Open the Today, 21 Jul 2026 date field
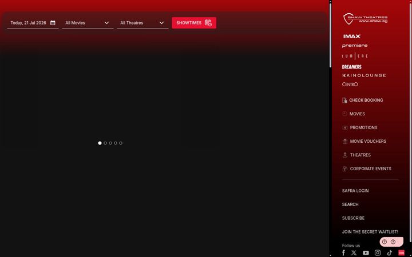Screen dimensions: 412x257 click(x=33, y=23)
